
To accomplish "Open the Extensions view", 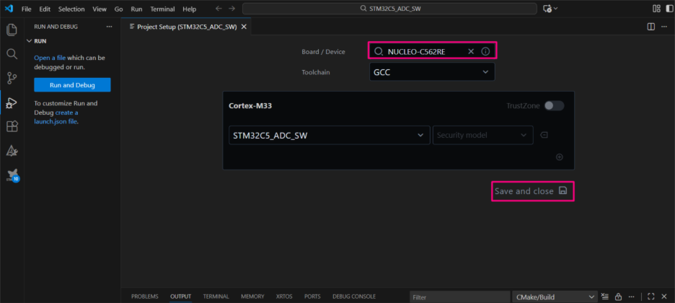I will tap(12, 126).
